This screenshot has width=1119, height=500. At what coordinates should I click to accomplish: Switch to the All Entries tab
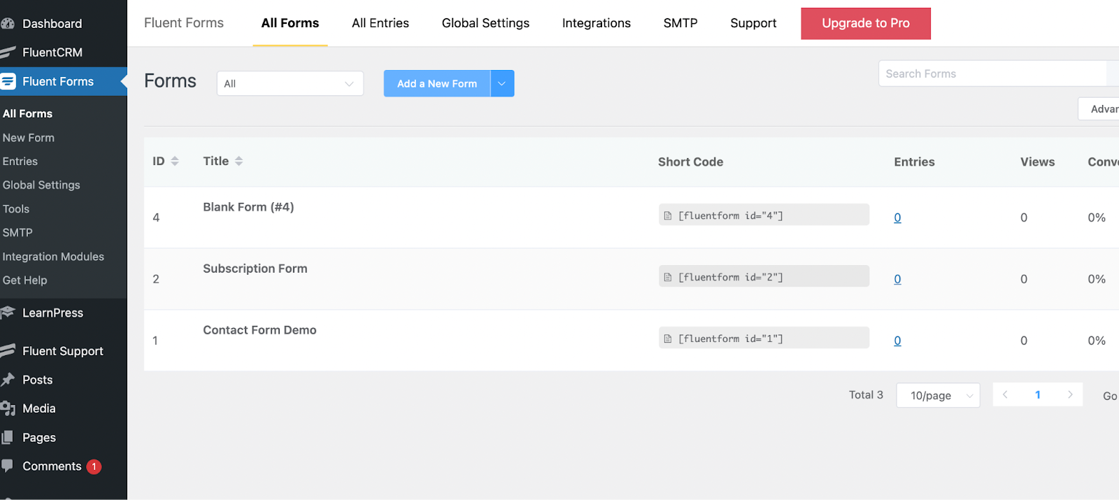[380, 23]
